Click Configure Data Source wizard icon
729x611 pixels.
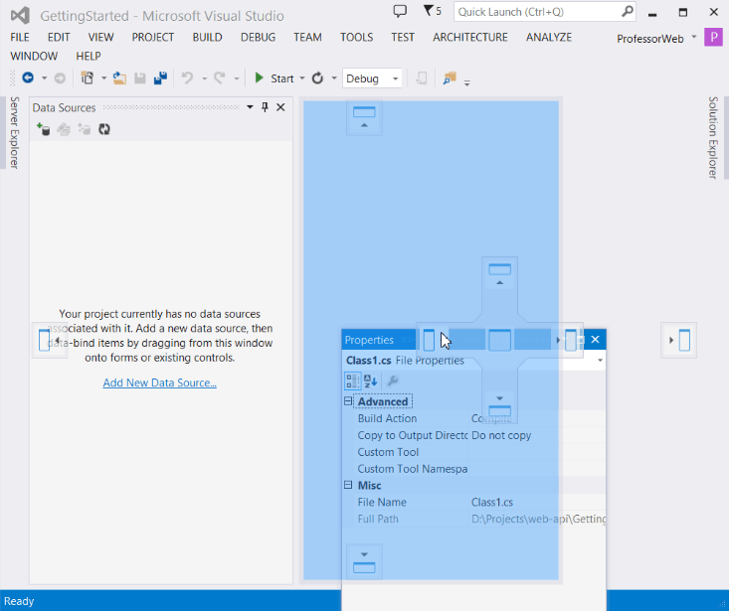pos(85,129)
